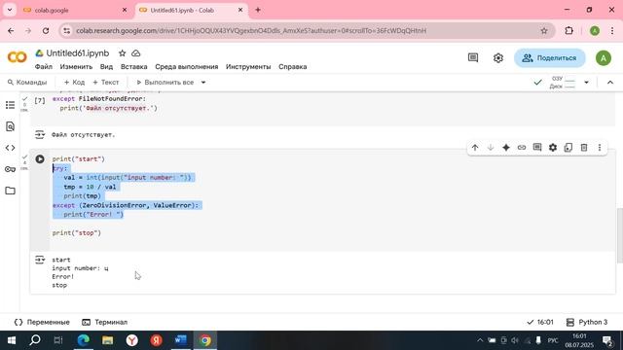Open code snippets sidebar icon
The height and width of the screenshot is (350, 623).
11,148
